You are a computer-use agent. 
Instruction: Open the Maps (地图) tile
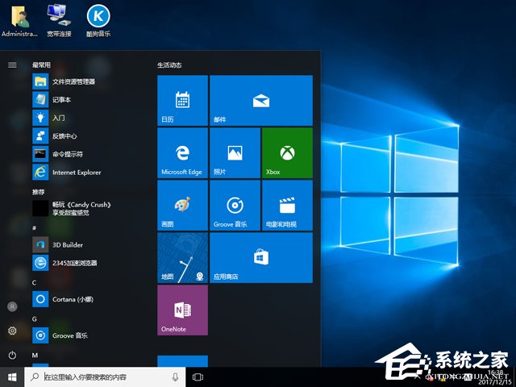click(183, 257)
